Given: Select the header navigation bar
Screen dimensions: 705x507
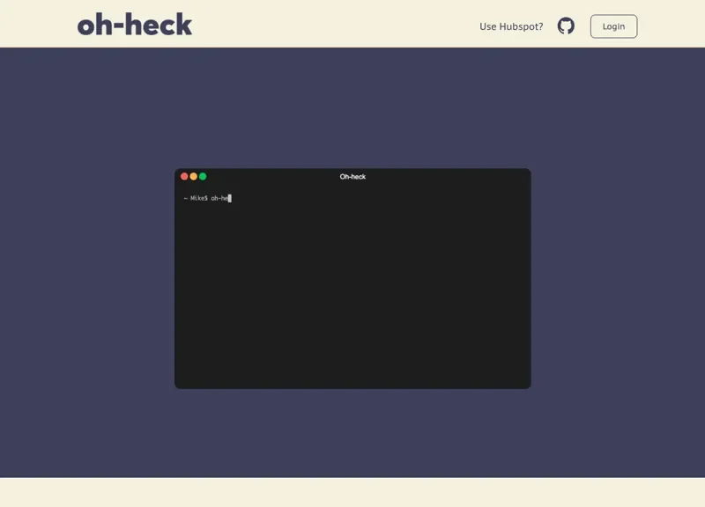Looking at the screenshot, I should point(352,24).
